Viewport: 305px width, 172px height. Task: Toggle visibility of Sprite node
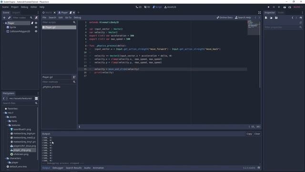[x=36, y=27]
